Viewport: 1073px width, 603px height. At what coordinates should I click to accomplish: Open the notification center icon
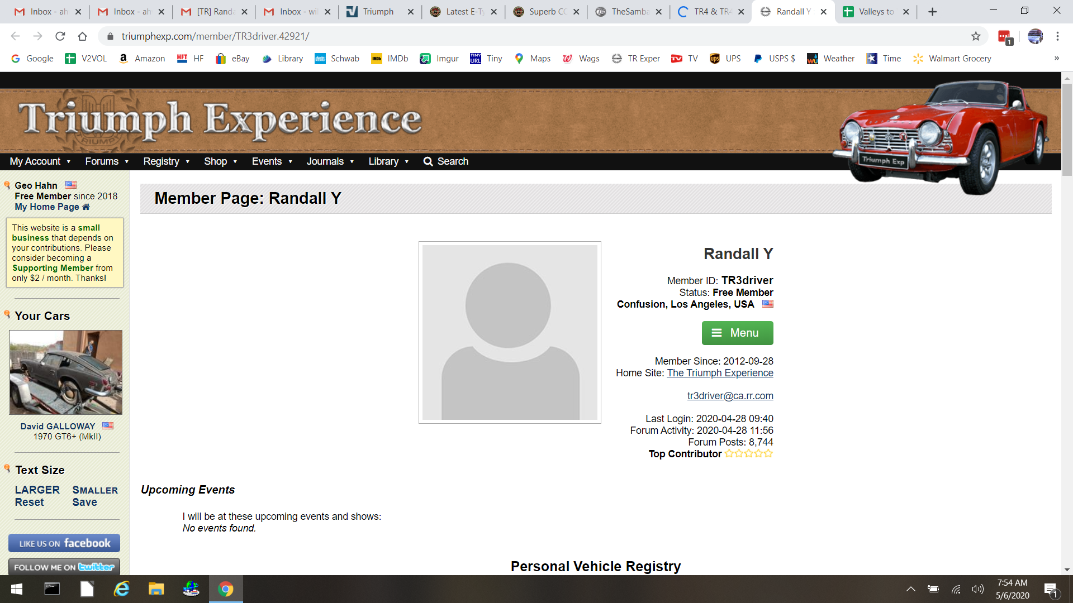[x=1051, y=589]
